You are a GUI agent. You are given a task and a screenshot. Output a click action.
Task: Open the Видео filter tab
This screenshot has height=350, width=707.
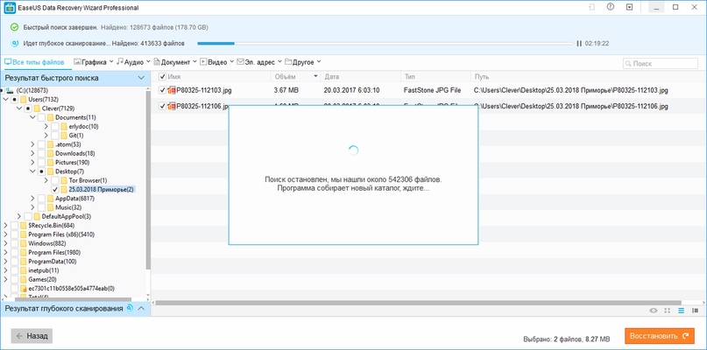pos(216,62)
